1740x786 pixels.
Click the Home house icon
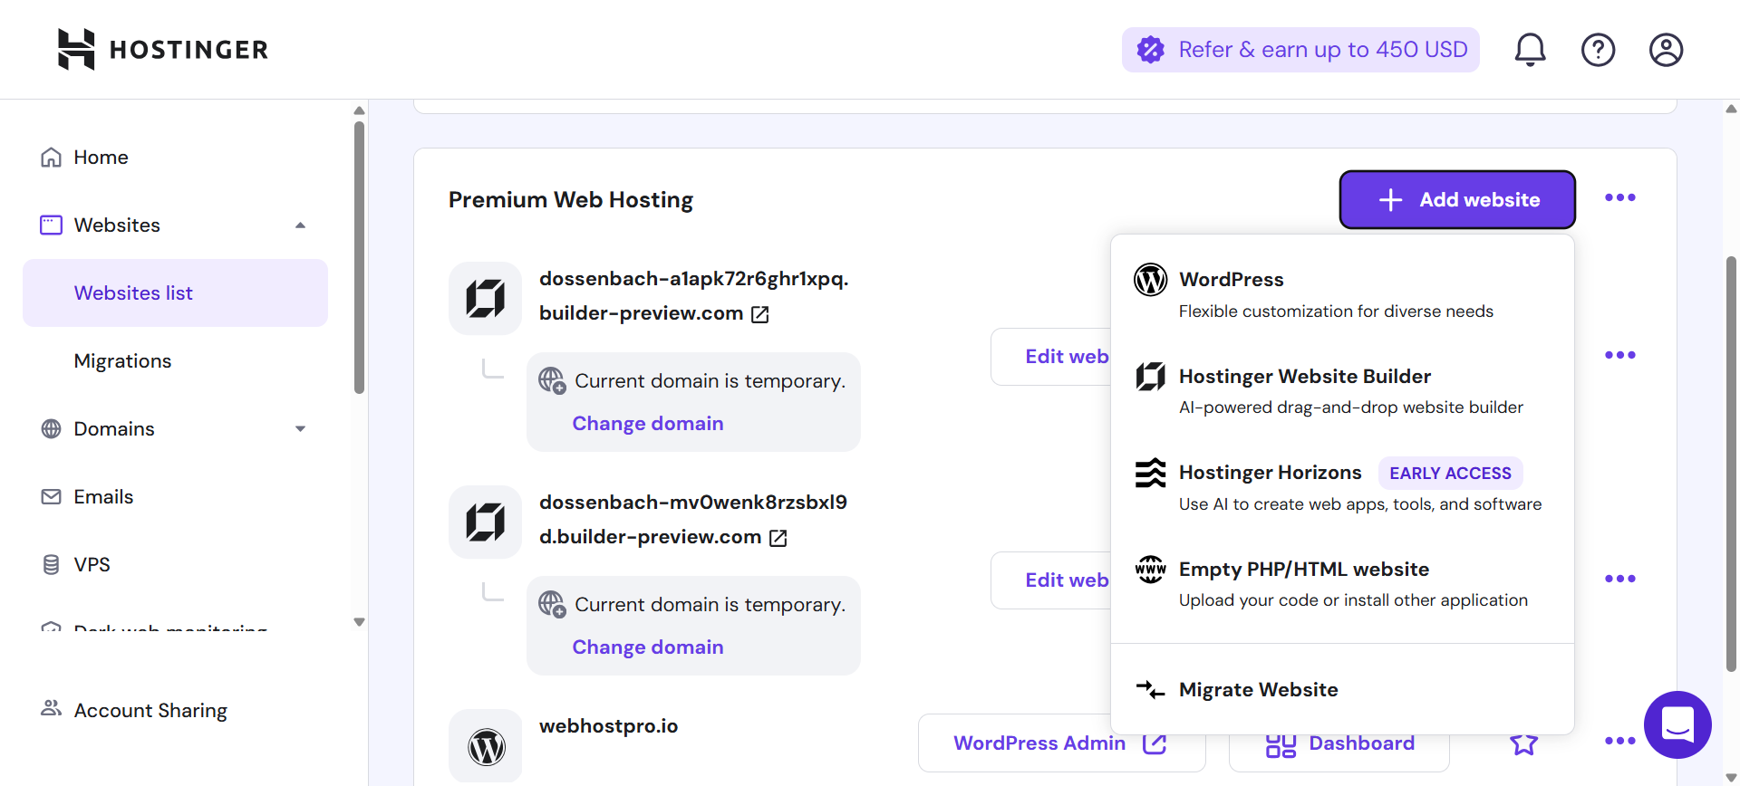pyautogui.click(x=52, y=158)
